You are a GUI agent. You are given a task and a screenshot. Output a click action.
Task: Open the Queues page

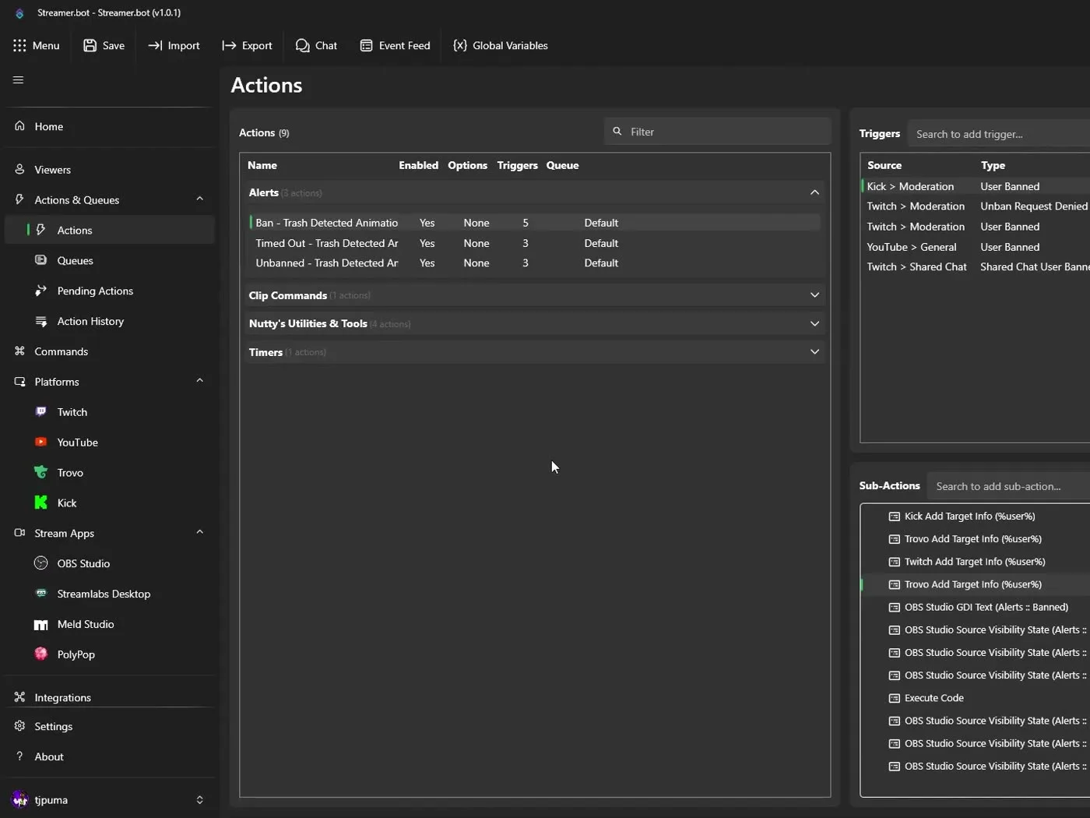pyautogui.click(x=109, y=260)
